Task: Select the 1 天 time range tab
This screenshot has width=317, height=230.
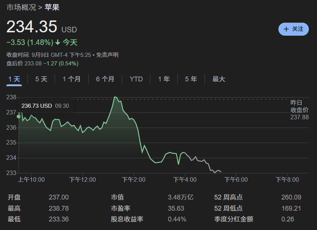Action: pos(14,79)
